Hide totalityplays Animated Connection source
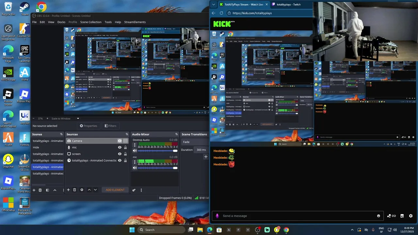The image size is (418, 235). coord(120,160)
